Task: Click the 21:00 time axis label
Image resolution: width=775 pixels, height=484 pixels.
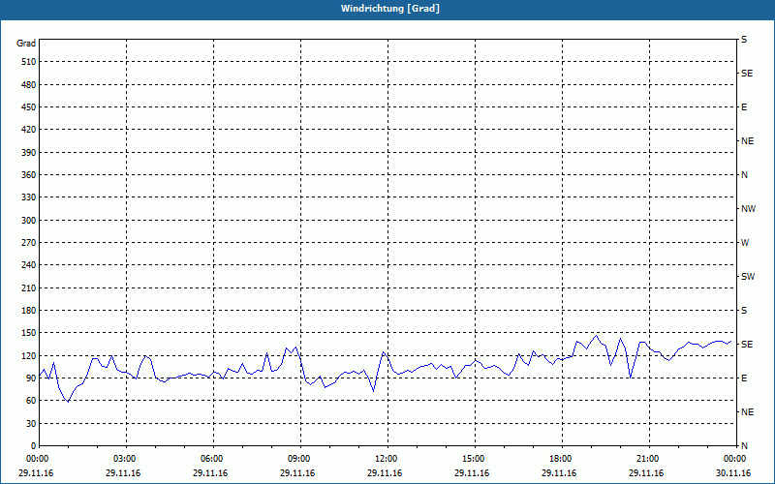Action: click(x=649, y=459)
